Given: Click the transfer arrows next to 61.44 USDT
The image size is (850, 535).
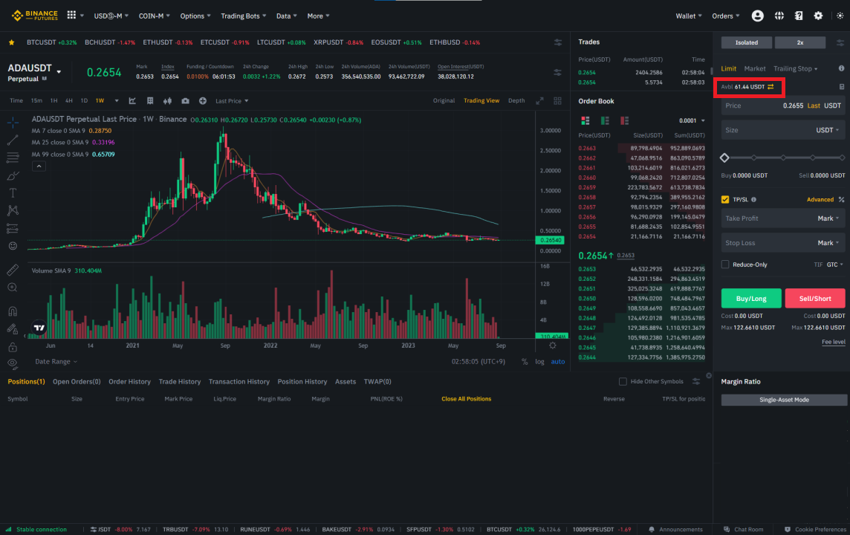Looking at the screenshot, I should (770, 87).
